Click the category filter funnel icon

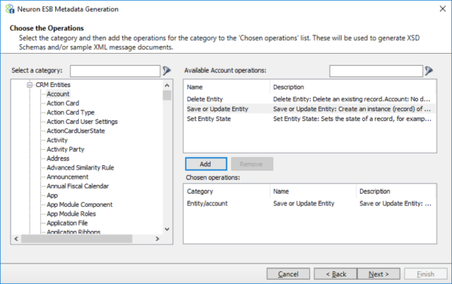[167, 71]
